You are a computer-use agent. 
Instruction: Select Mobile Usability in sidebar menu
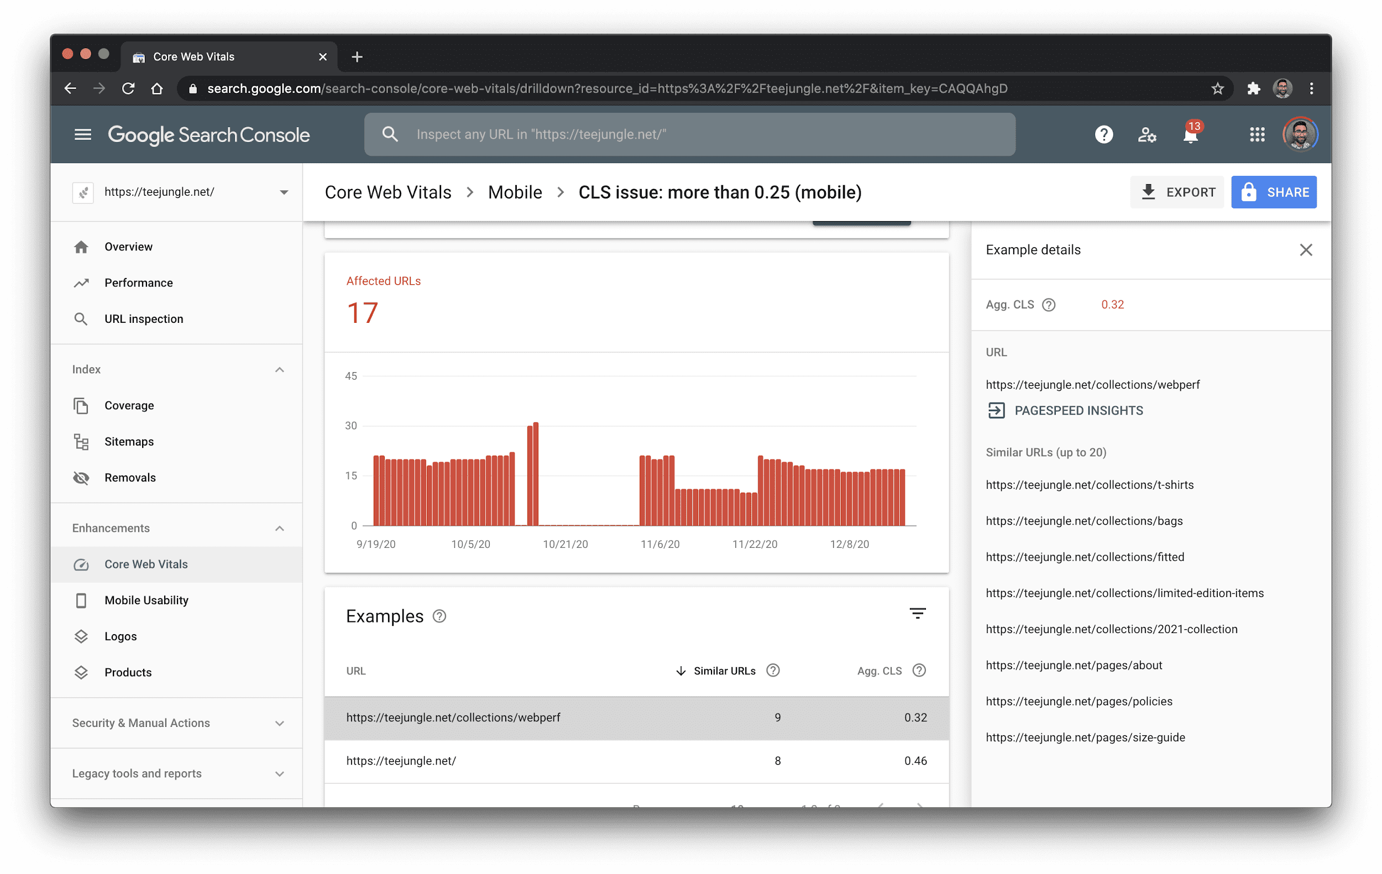click(146, 600)
